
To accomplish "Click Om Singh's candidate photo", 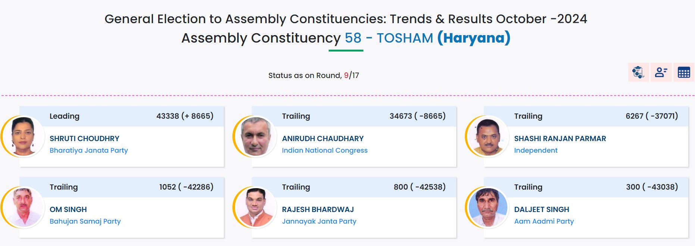I will [x=23, y=208].
